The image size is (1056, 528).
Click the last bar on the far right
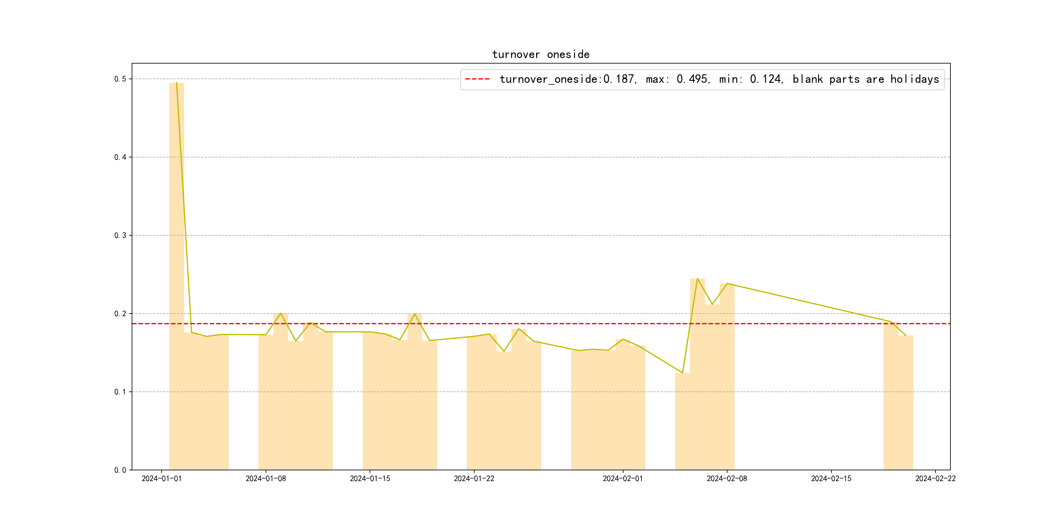coord(905,402)
